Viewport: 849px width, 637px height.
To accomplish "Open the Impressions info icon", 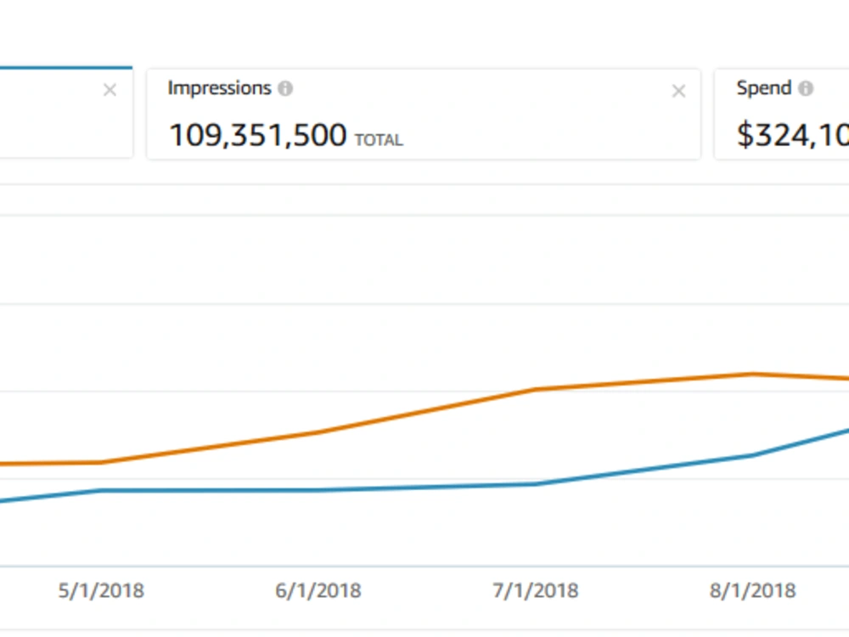I will click(285, 88).
